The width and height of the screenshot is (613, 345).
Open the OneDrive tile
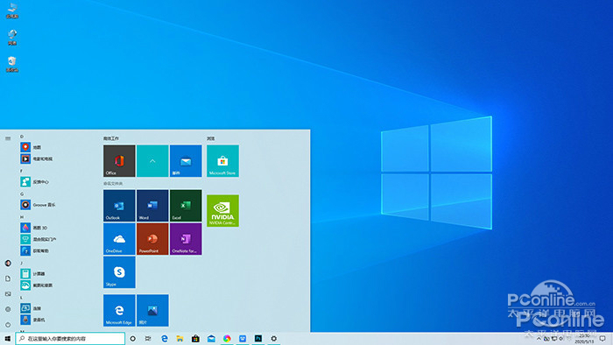pos(119,239)
